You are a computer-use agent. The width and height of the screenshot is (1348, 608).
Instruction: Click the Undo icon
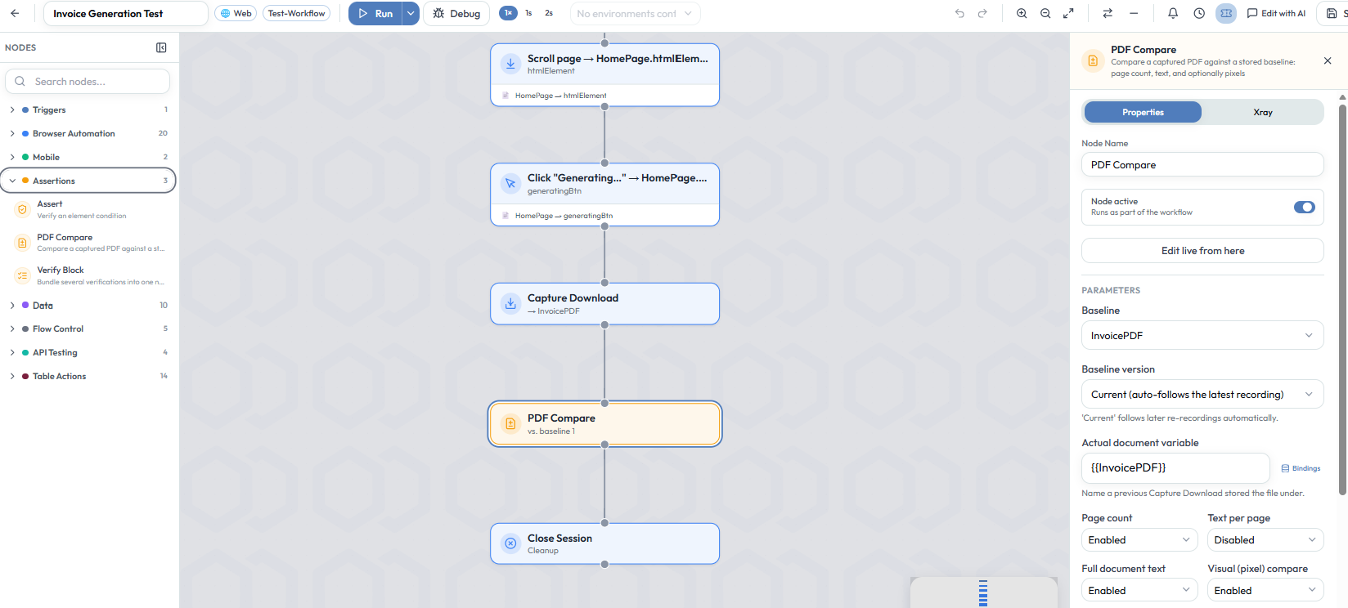click(x=959, y=13)
